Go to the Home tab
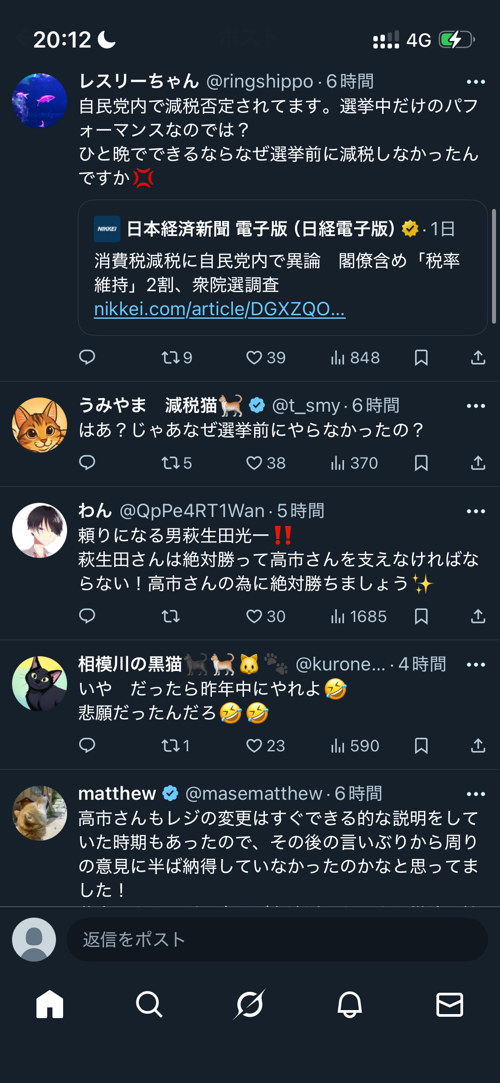Screen dimensions: 500x1083 50,1004
